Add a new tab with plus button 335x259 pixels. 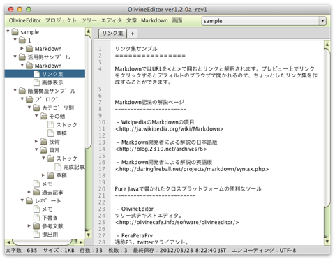click(x=133, y=34)
